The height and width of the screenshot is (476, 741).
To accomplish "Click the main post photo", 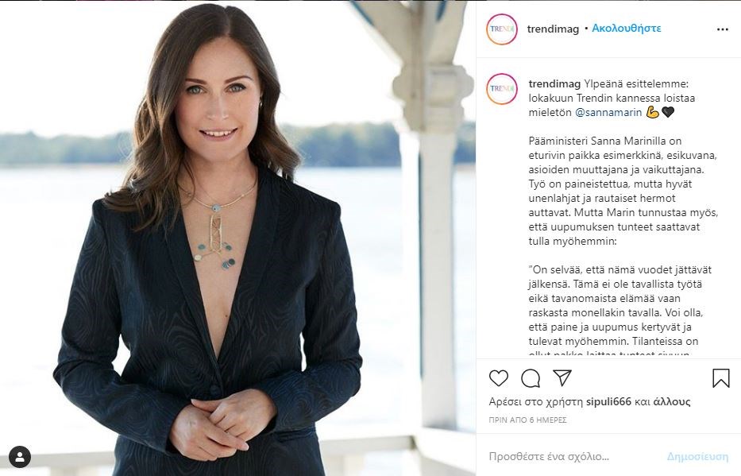I will (x=237, y=238).
